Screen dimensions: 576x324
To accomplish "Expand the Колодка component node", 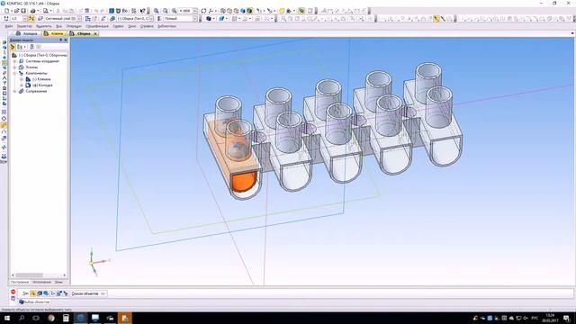I will pos(22,85).
